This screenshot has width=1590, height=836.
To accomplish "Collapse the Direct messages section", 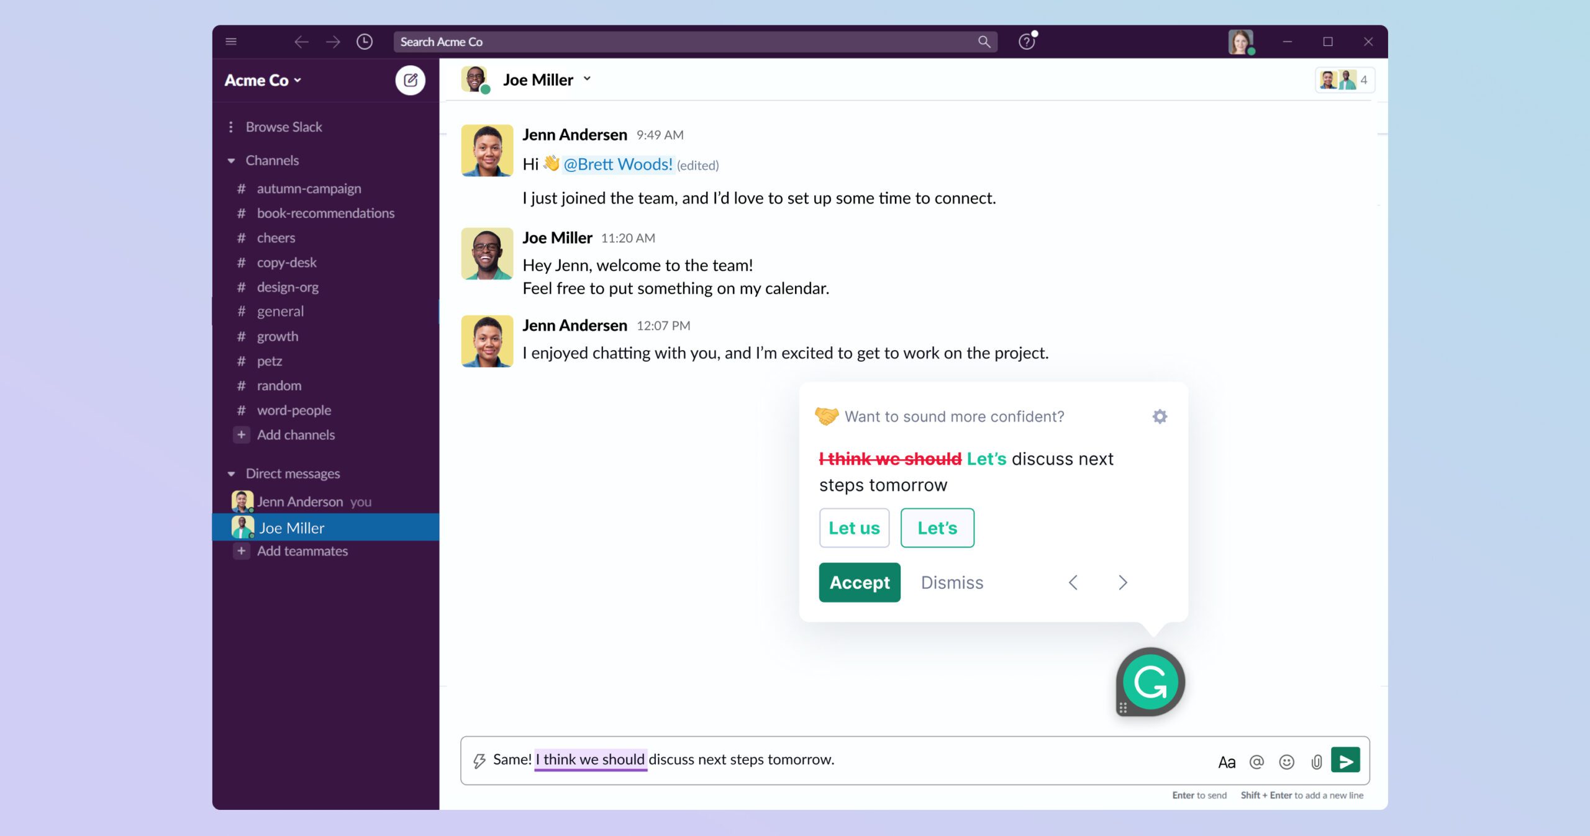I will pos(232,474).
